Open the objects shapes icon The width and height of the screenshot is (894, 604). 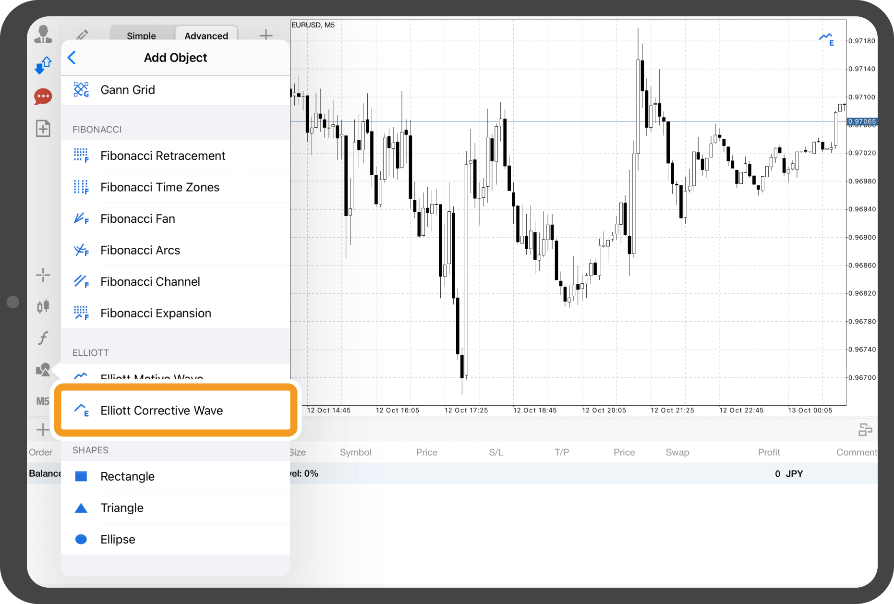(43, 370)
